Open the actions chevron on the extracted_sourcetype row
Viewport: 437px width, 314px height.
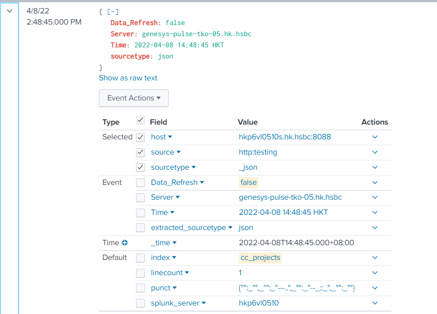tap(375, 227)
